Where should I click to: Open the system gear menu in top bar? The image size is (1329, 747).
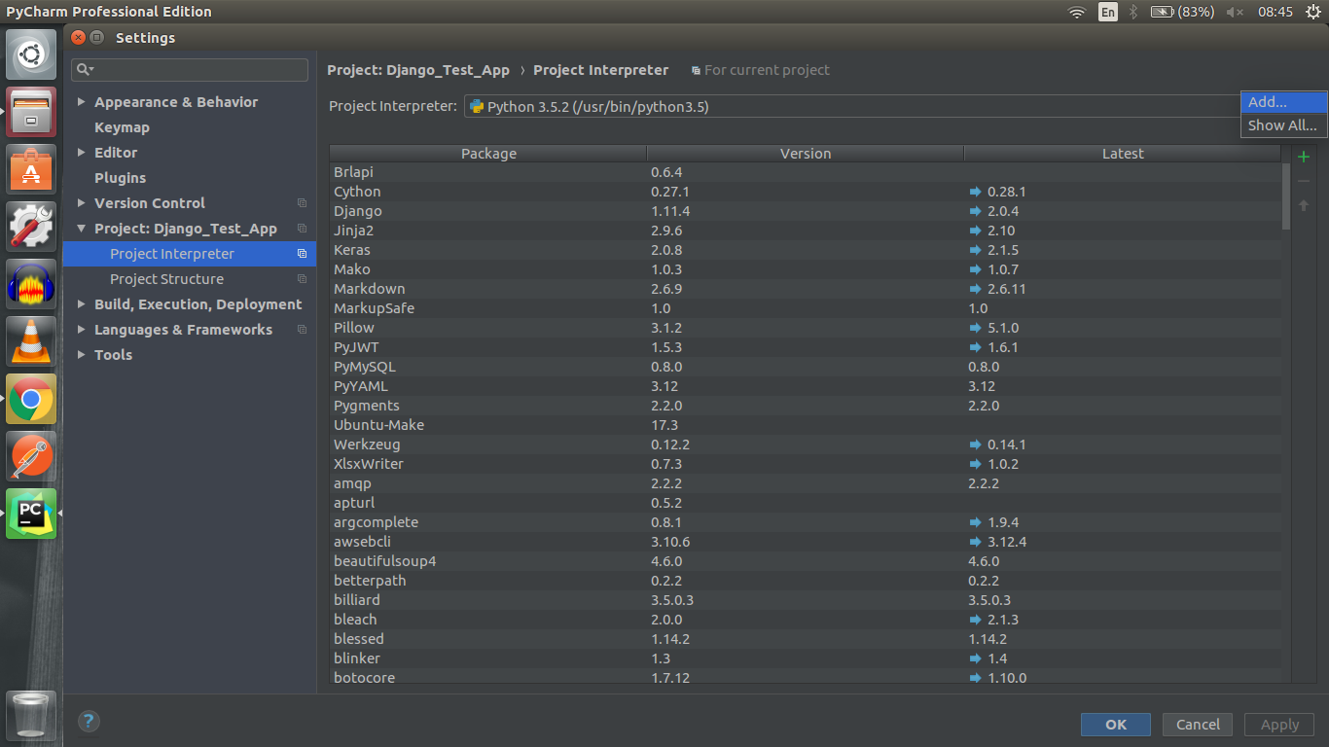point(1311,12)
